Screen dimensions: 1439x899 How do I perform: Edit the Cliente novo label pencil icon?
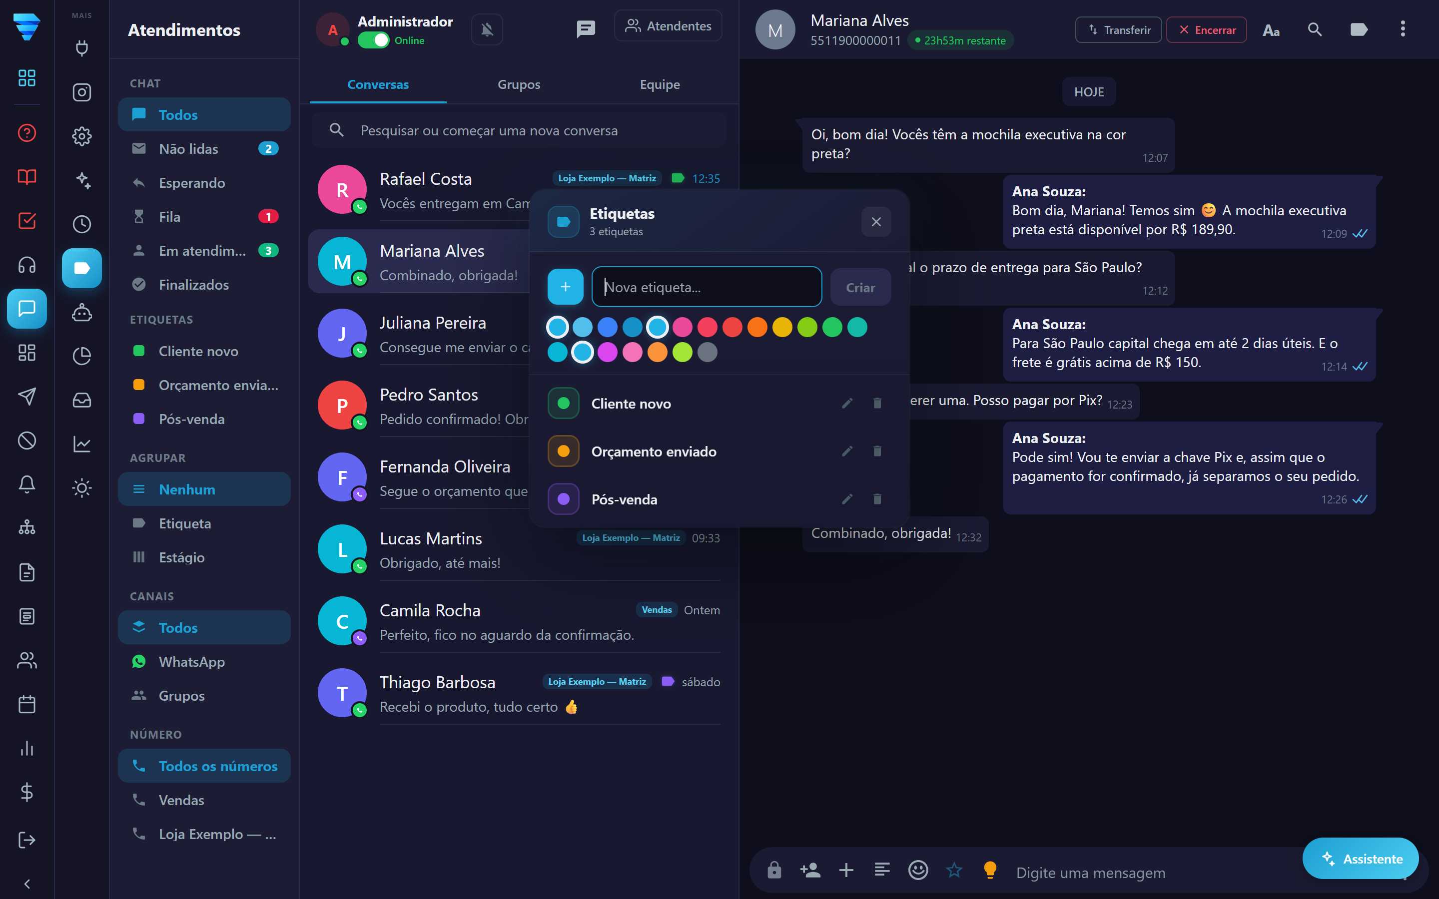[847, 403]
